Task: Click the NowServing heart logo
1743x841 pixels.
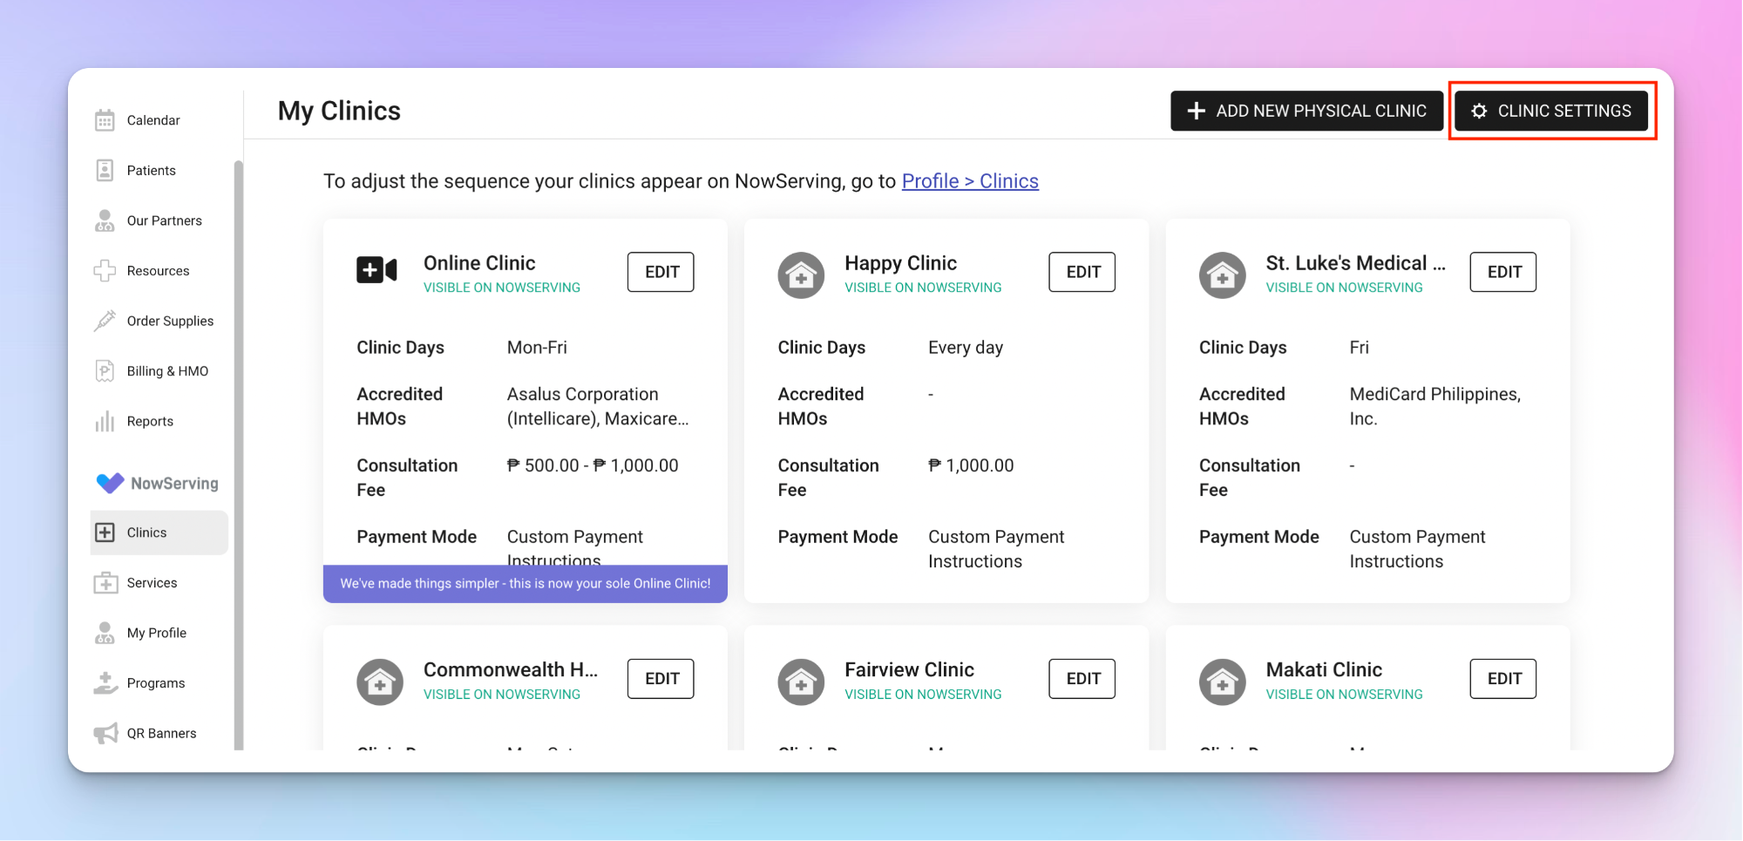Action: [110, 483]
